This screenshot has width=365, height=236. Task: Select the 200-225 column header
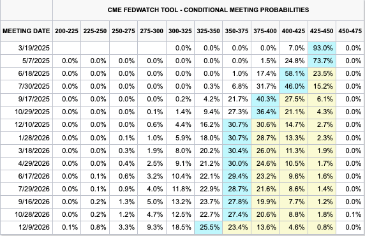click(66, 31)
